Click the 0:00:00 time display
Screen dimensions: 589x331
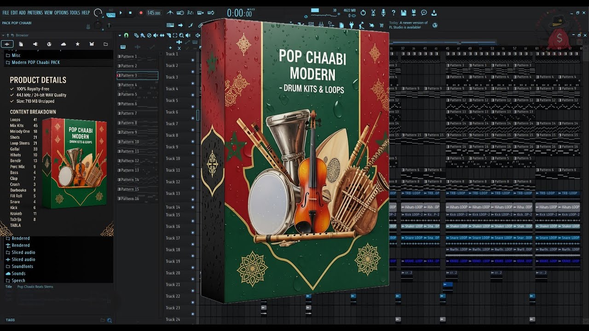tap(239, 13)
